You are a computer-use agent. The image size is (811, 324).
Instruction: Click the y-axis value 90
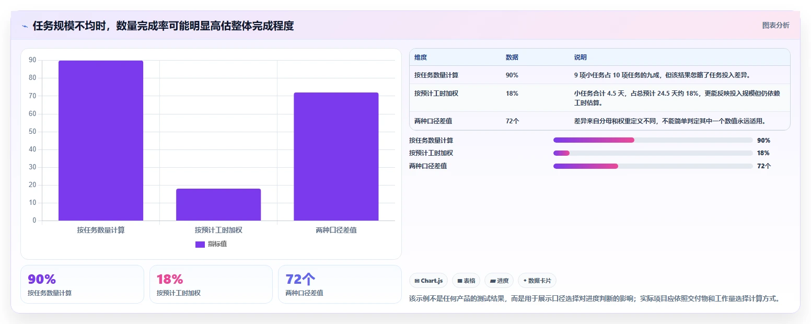[x=32, y=60]
